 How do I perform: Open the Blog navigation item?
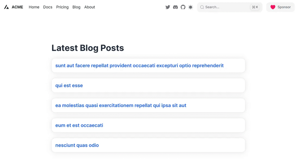(x=76, y=7)
